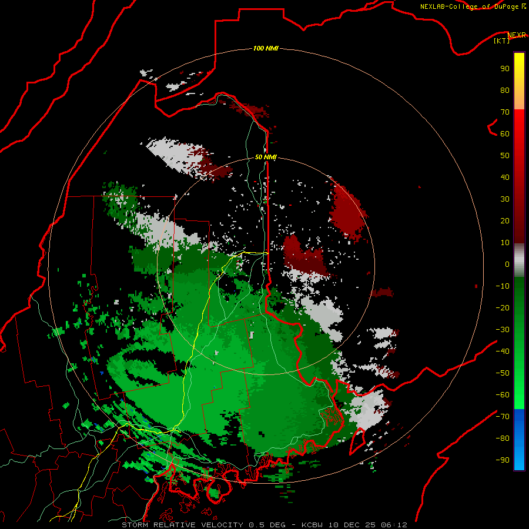This screenshot has height=529, width=529.
Task: Click the 70 value on velocity scale
Action: point(505,112)
